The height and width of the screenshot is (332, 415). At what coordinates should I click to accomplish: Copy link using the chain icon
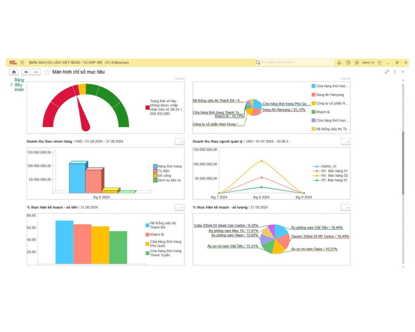387,72
